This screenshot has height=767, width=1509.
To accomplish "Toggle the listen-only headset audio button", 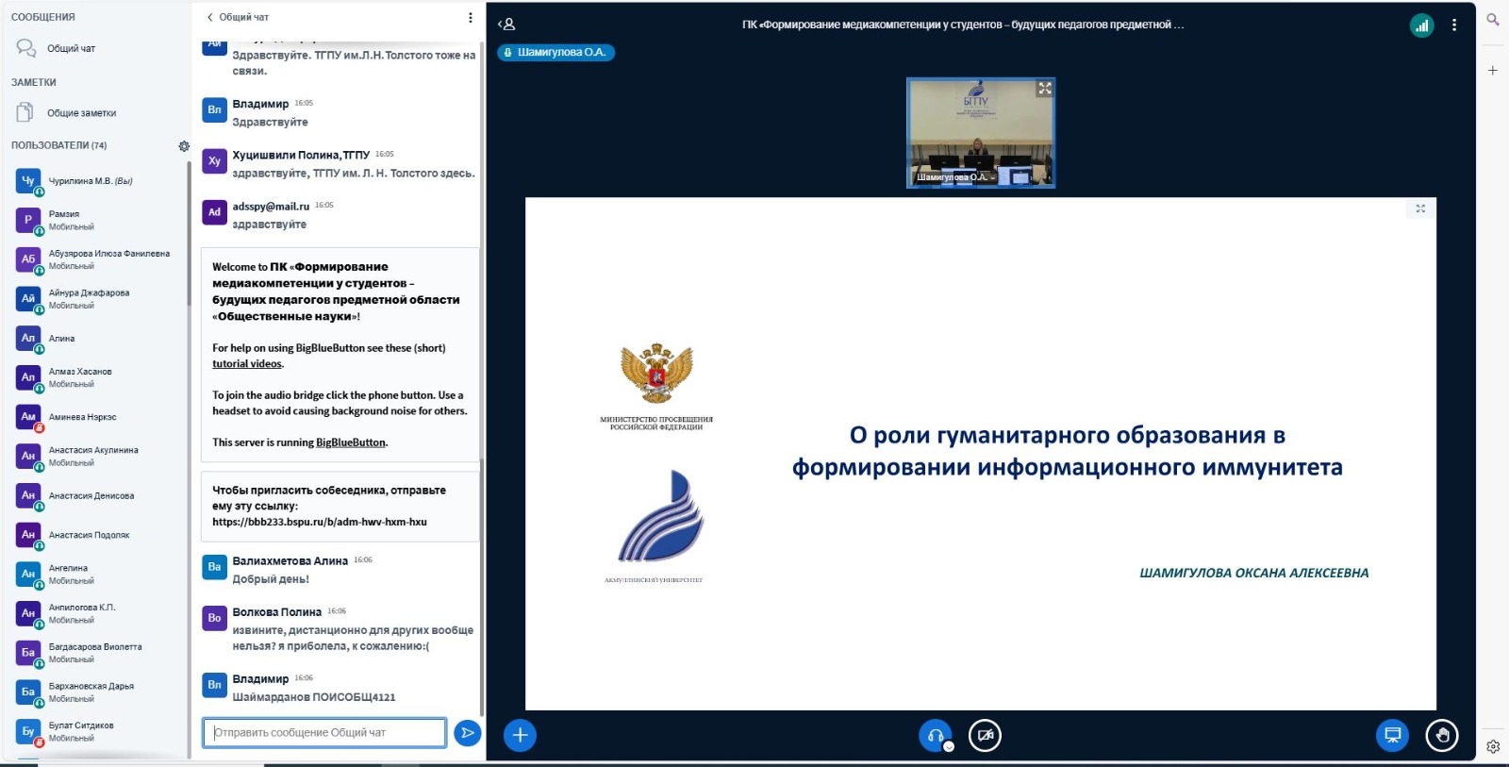I will pyautogui.click(x=936, y=735).
